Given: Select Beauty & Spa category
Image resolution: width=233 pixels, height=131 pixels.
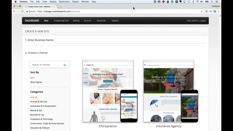Looking at the screenshot, I should (x=36, y=110).
